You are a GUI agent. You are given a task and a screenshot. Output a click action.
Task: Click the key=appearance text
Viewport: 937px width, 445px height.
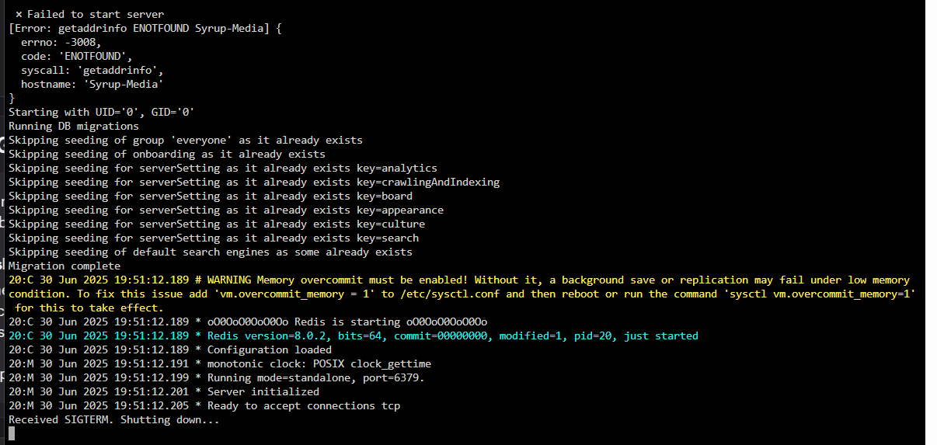click(x=400, y=210)
